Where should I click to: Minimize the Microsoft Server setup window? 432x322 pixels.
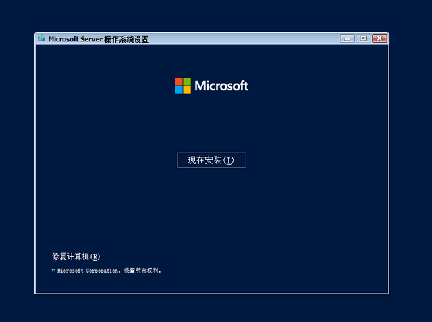[348, 38]
